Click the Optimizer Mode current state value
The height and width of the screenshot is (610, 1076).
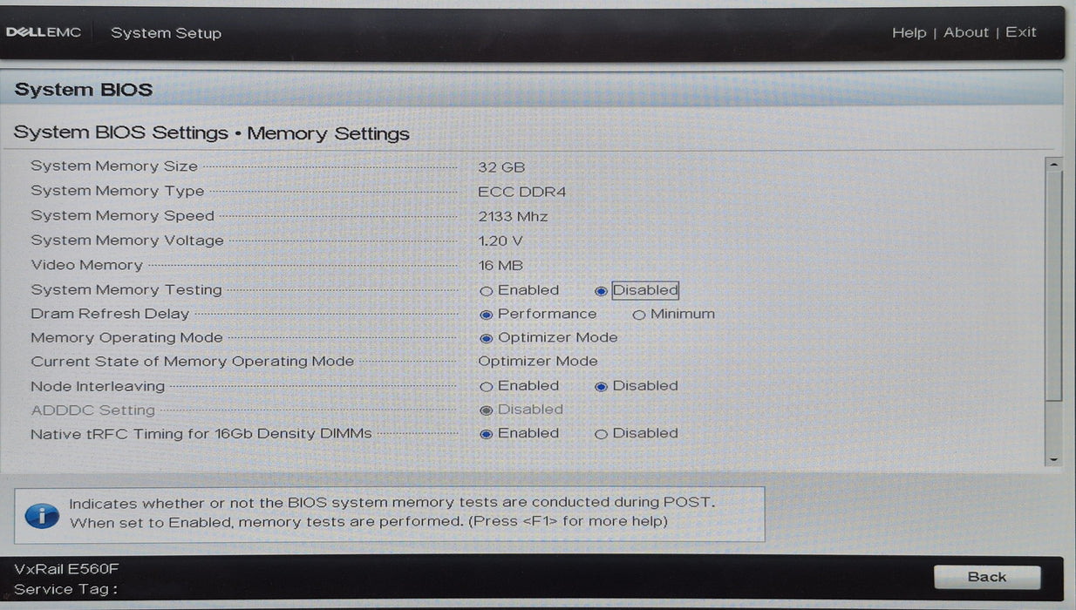(x=538, y=361)
